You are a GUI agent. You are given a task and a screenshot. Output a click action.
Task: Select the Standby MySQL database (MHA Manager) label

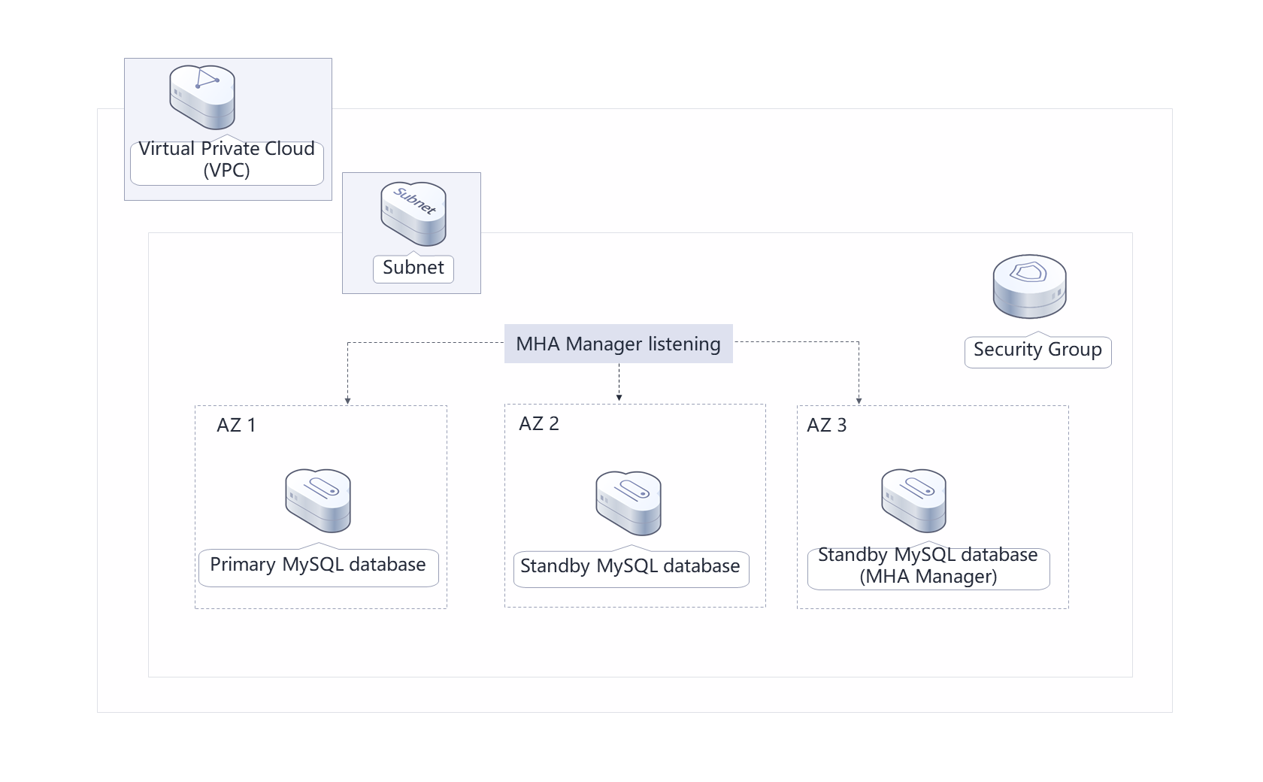pos(928,566)
